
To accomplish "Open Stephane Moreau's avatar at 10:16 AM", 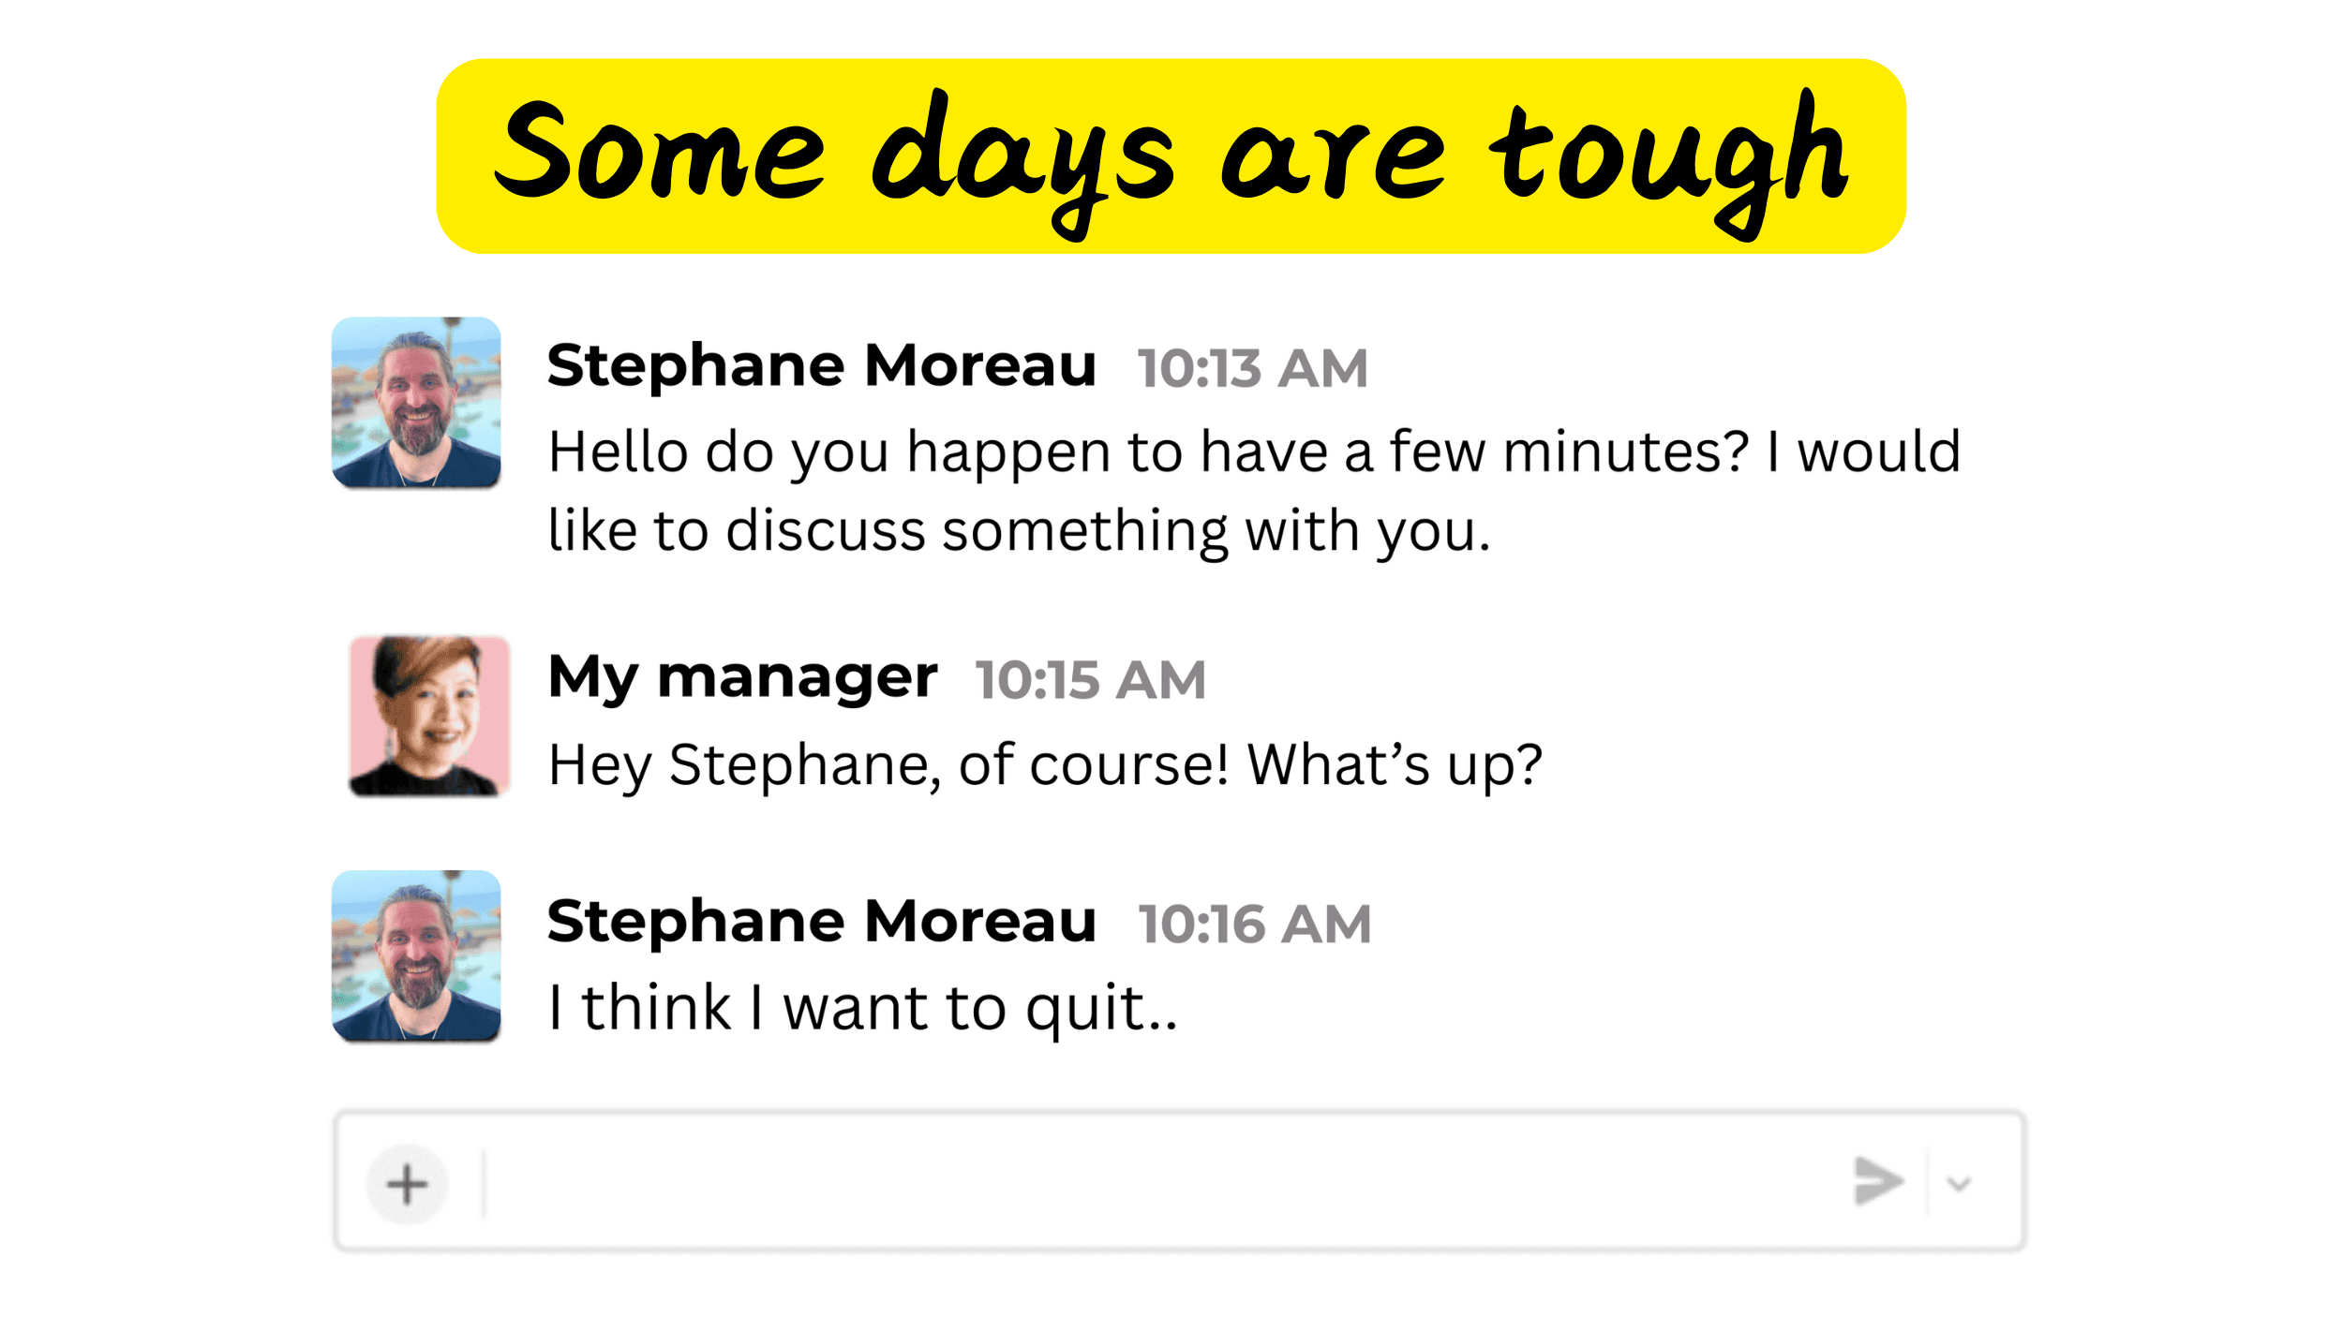I will point(416,955).
